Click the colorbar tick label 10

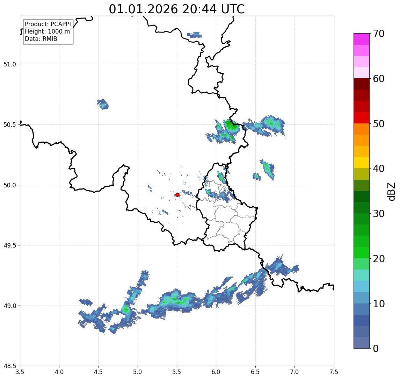coord(379,304)
